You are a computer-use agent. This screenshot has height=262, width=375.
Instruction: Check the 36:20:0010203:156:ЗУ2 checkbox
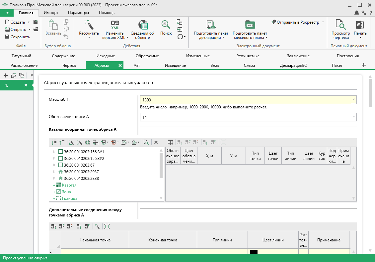tap(61, 158)
